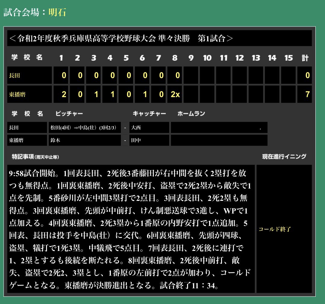The height and width of the screenshot is (304, 325).
Task: Click the キャッチャー column header
Action: tap(149, 113)
